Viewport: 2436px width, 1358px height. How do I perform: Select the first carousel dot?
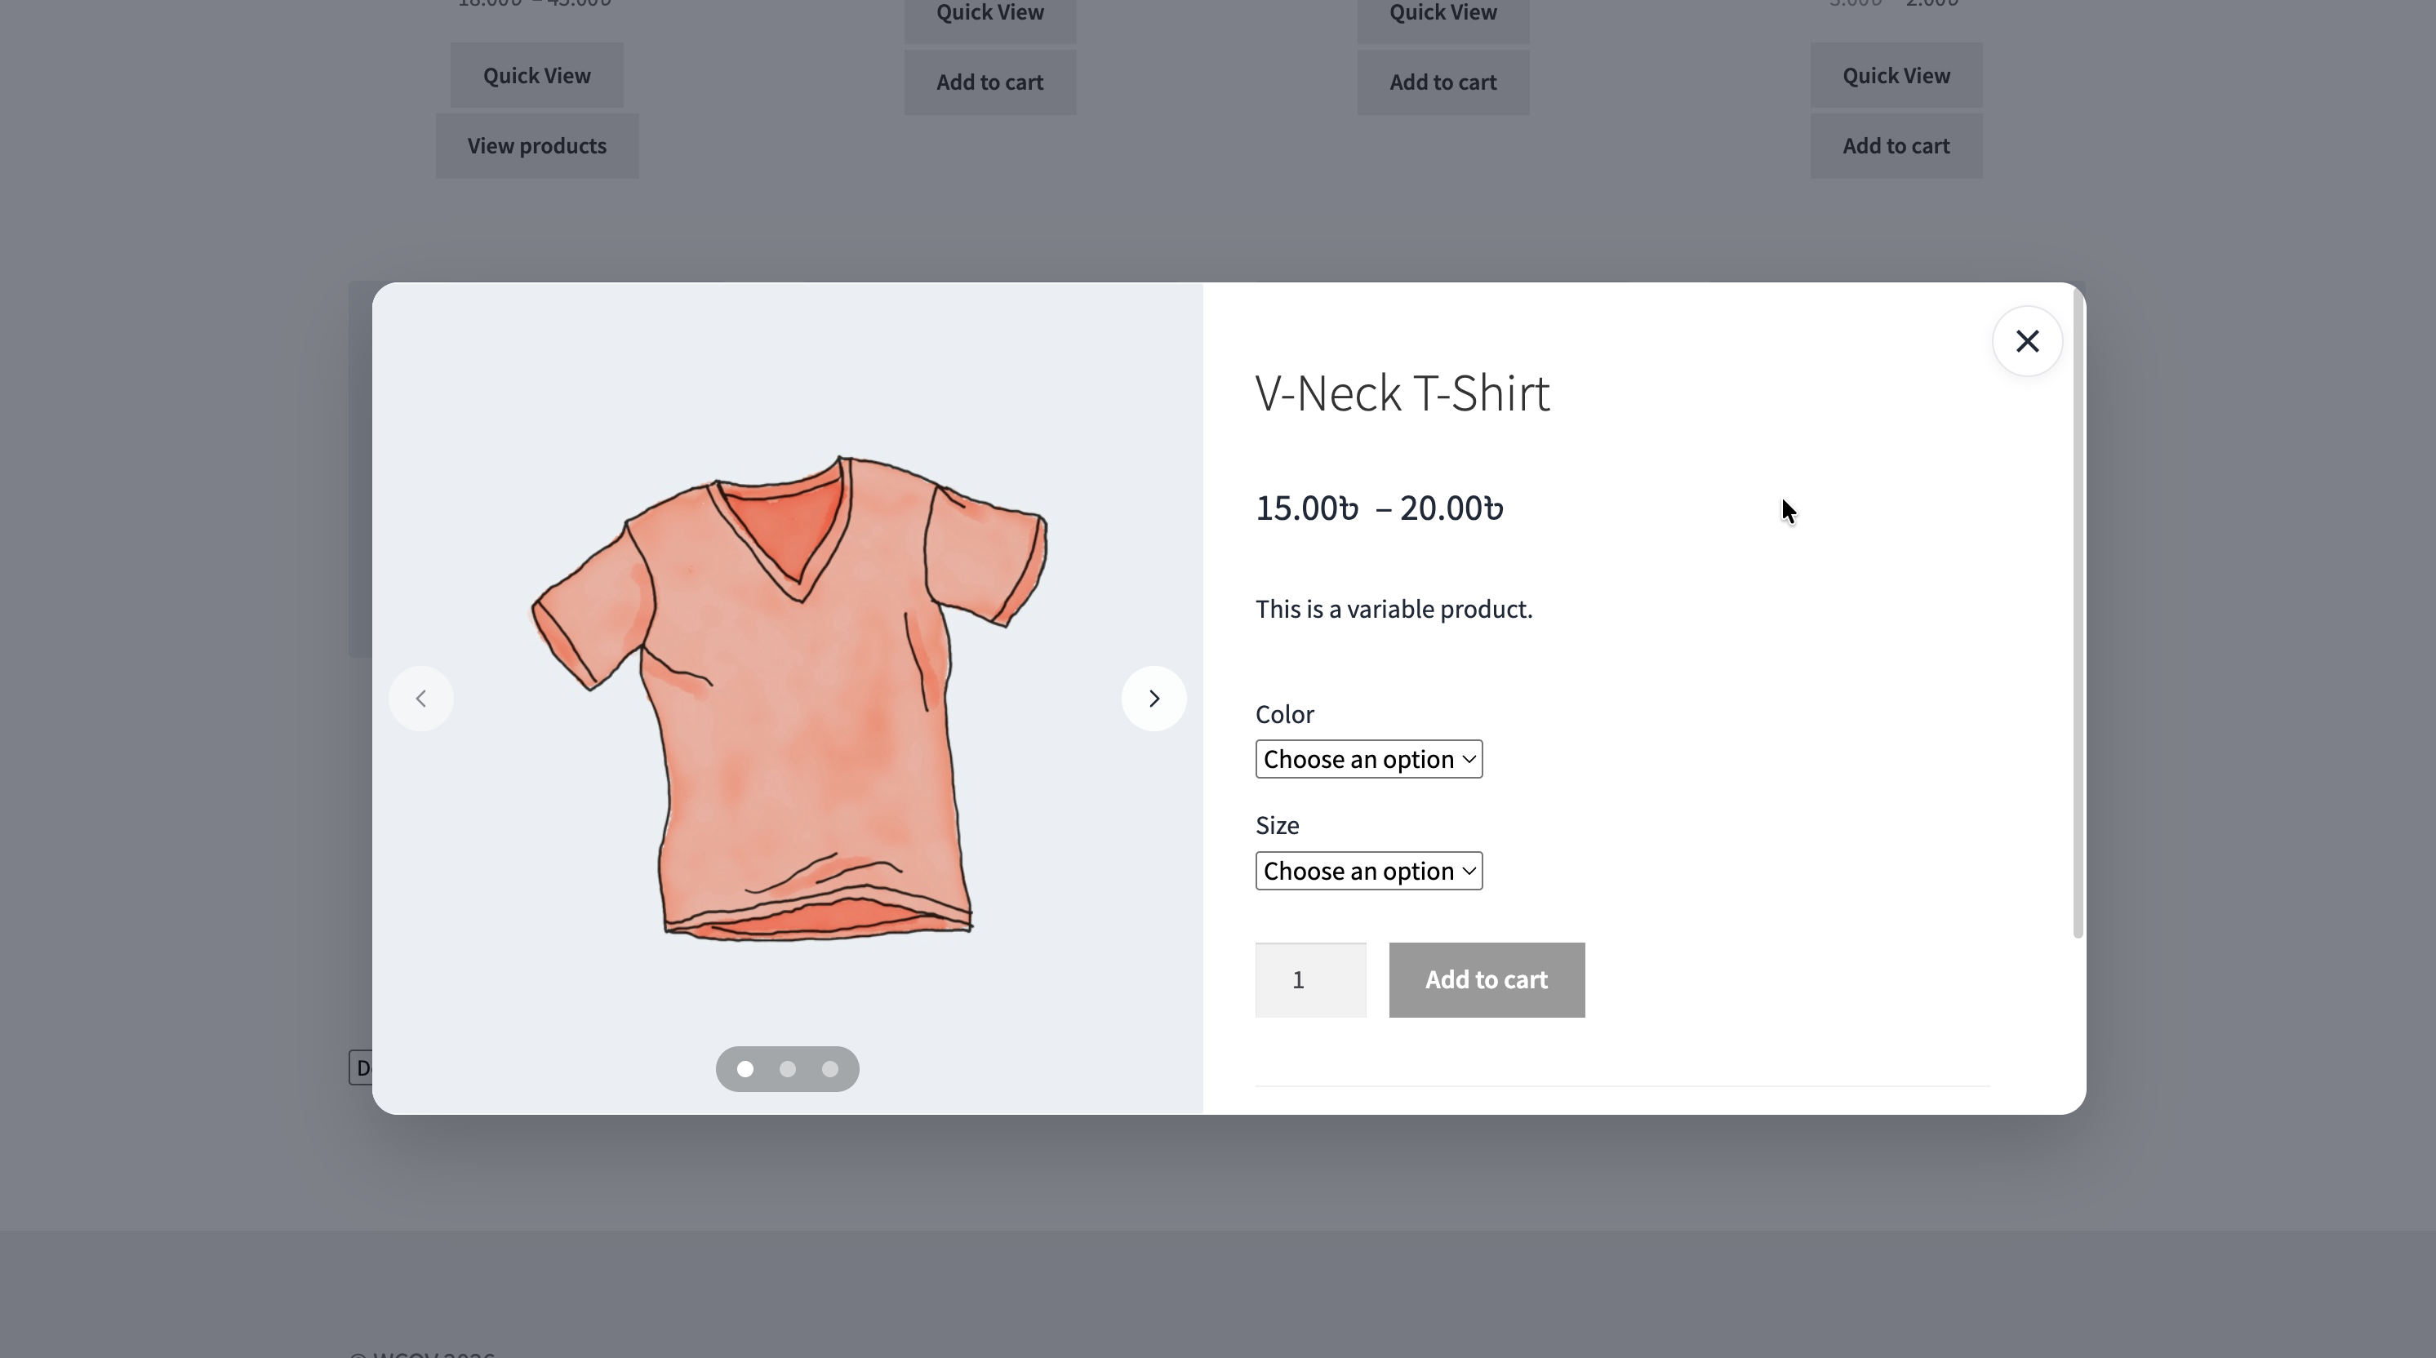tap(745, 1068)
